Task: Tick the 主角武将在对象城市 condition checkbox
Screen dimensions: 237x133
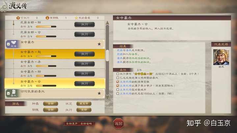Action: click(118, 90)
